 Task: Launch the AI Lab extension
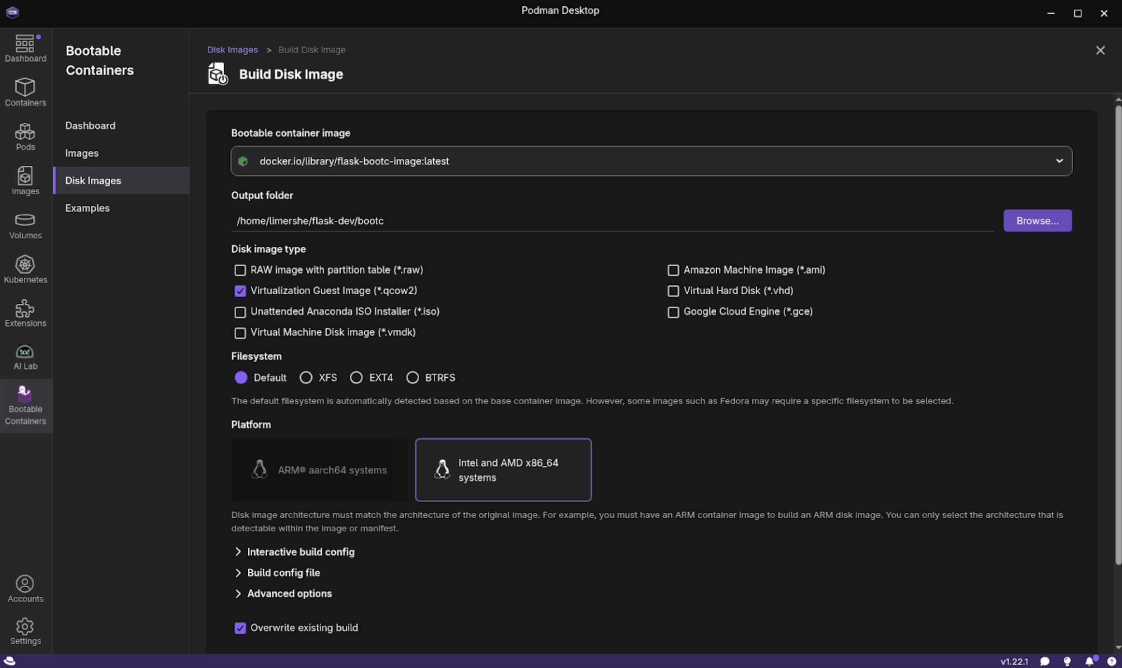coord(25,357)
